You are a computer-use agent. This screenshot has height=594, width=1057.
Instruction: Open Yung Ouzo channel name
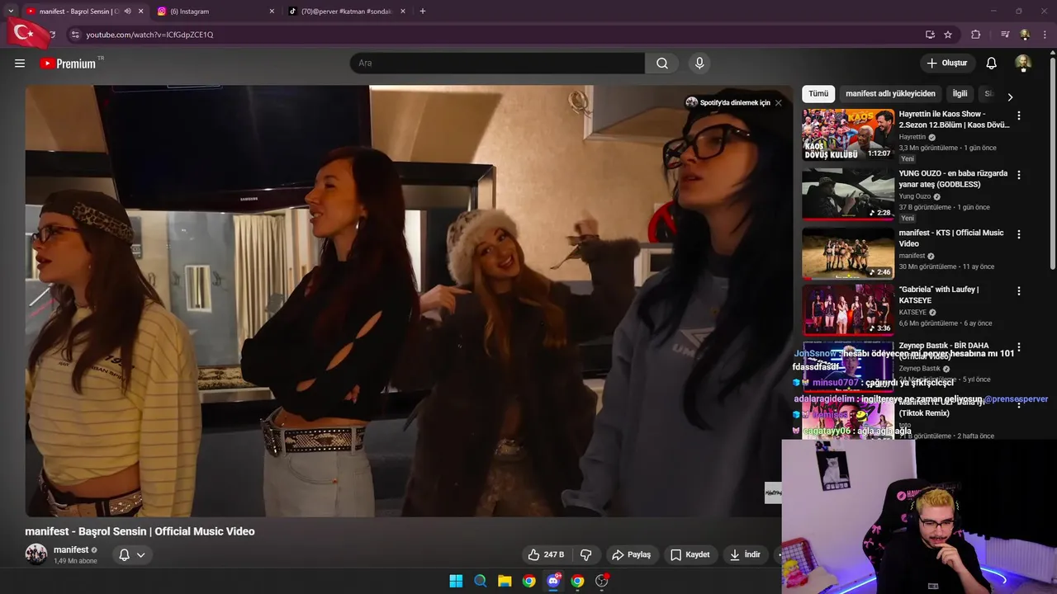tap(915, 196)
